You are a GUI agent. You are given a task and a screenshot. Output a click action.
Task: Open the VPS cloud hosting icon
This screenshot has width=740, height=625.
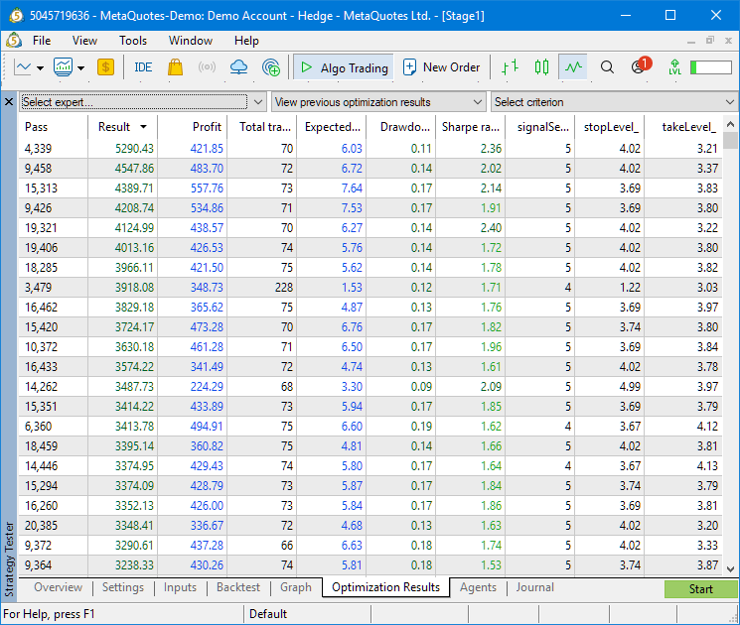point(238,67)
